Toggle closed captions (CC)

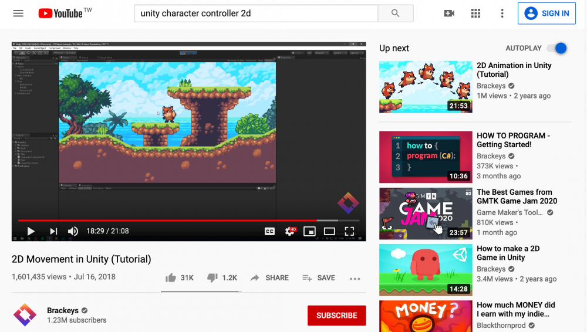(x=269, y=232)
